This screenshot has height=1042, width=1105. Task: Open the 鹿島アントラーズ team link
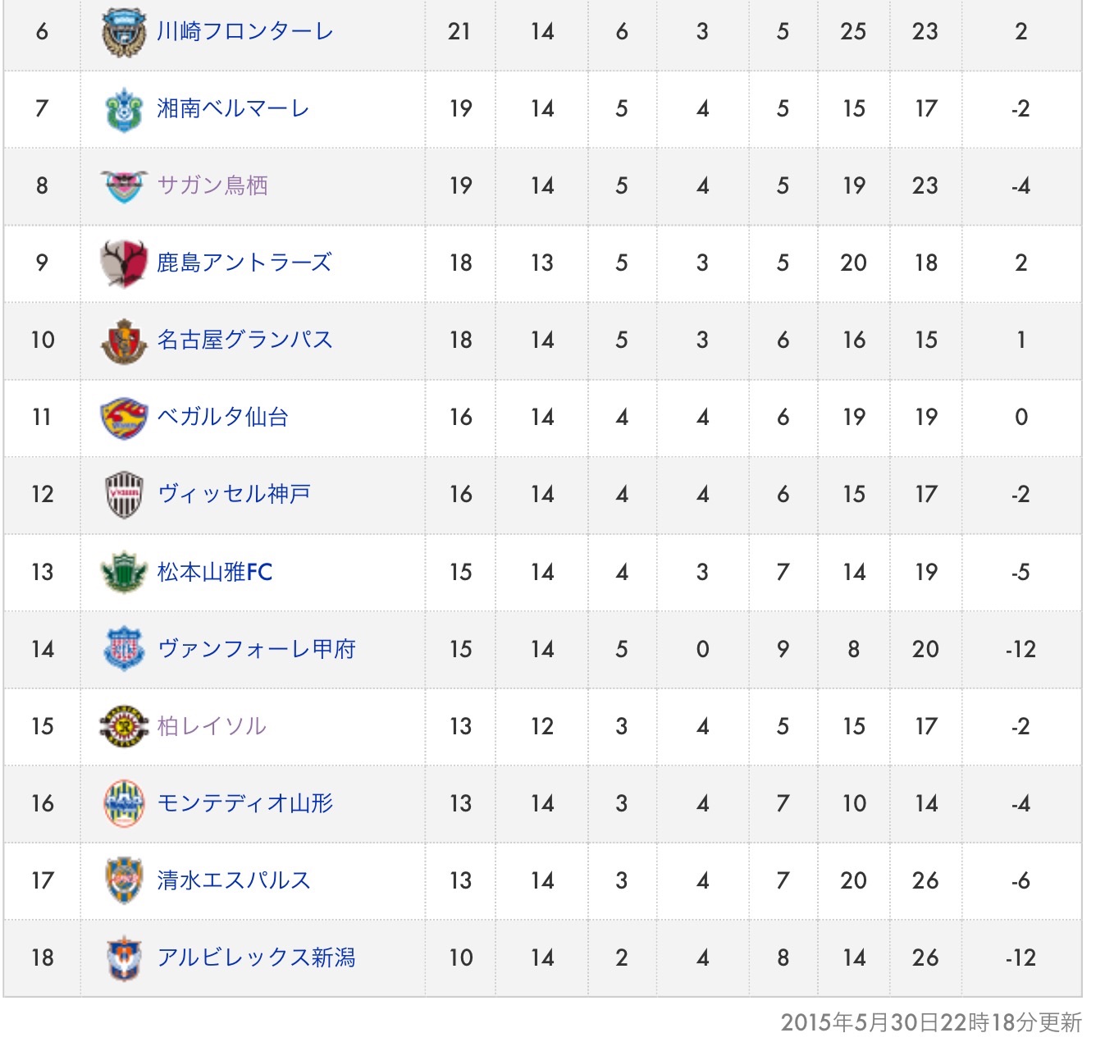click(244, 263)
